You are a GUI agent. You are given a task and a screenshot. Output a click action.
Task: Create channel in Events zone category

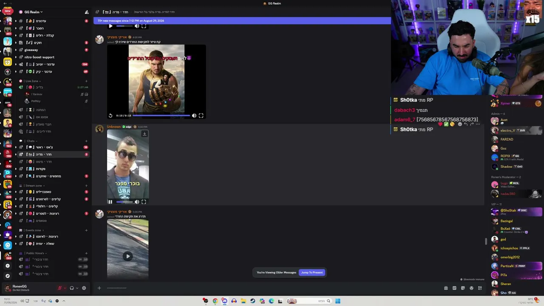86,230
